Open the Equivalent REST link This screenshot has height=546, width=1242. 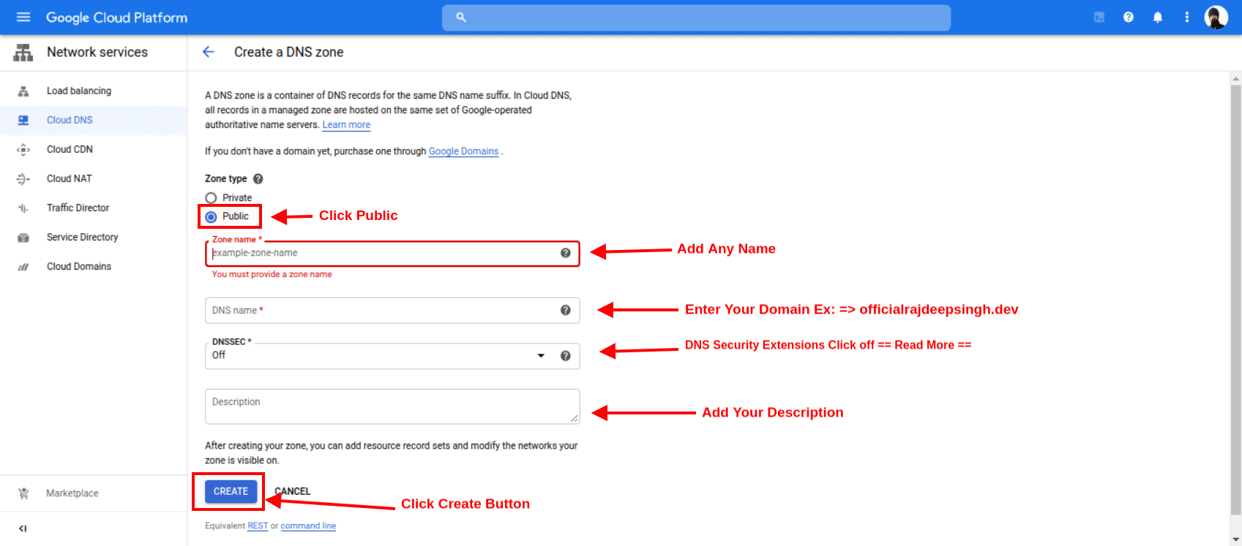coord(258,526)
